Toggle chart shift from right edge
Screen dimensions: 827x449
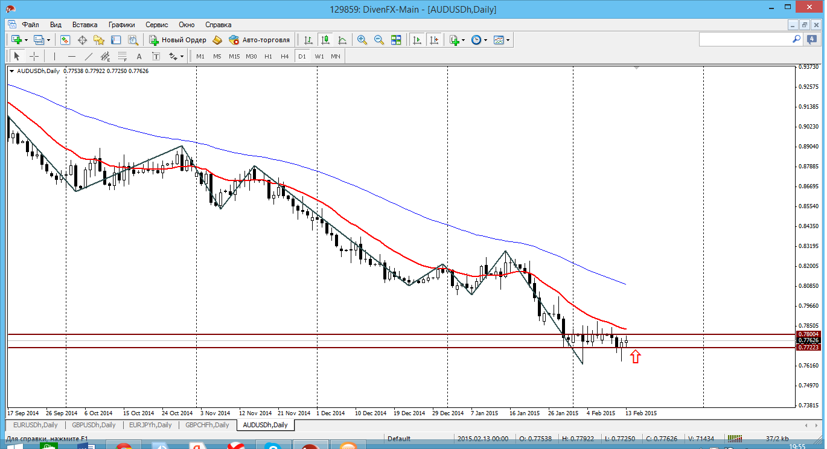(x=434, y=40)
